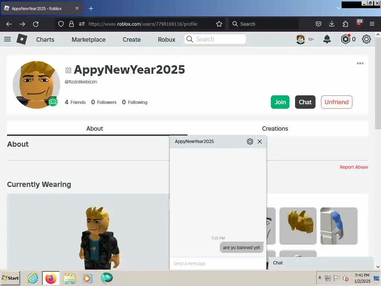
Task: Click the @fizzinlikebizzin username
Action: 81,82
